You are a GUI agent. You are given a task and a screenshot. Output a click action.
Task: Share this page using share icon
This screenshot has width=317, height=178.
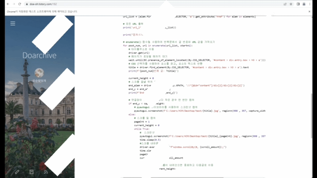point(285,4)
